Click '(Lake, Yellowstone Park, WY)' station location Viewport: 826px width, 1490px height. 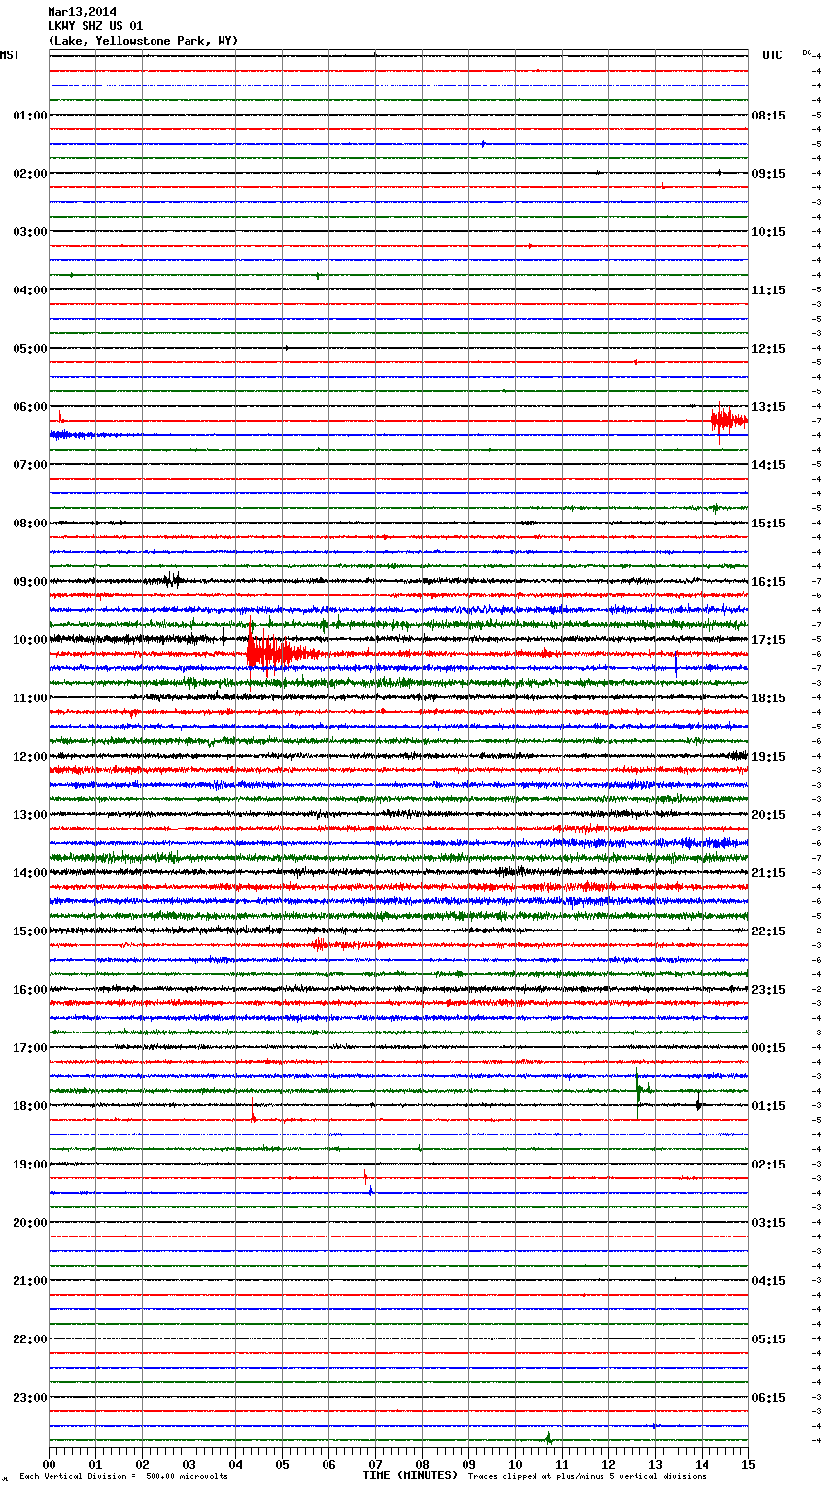(x=143, y=41)
